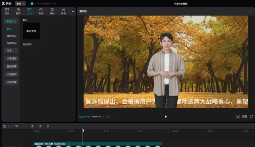Undo the last action
Viewport: 255px width, 147px height.
pyautogui.click(x=16, y=126)
